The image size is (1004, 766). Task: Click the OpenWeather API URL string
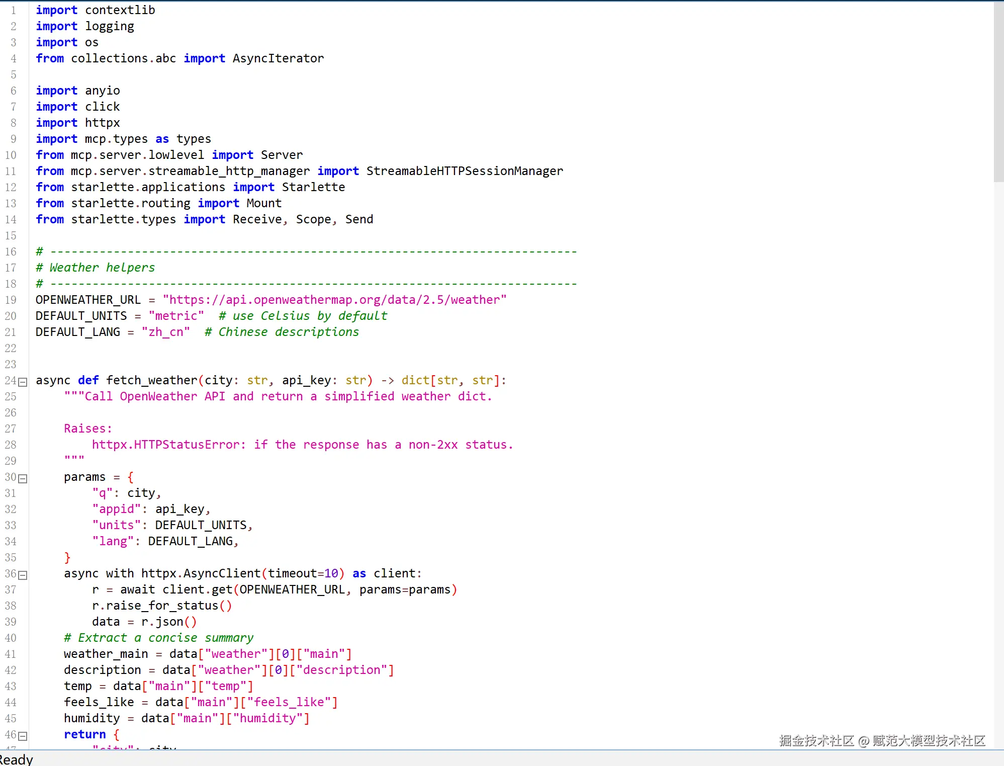(x=334, y=300)
